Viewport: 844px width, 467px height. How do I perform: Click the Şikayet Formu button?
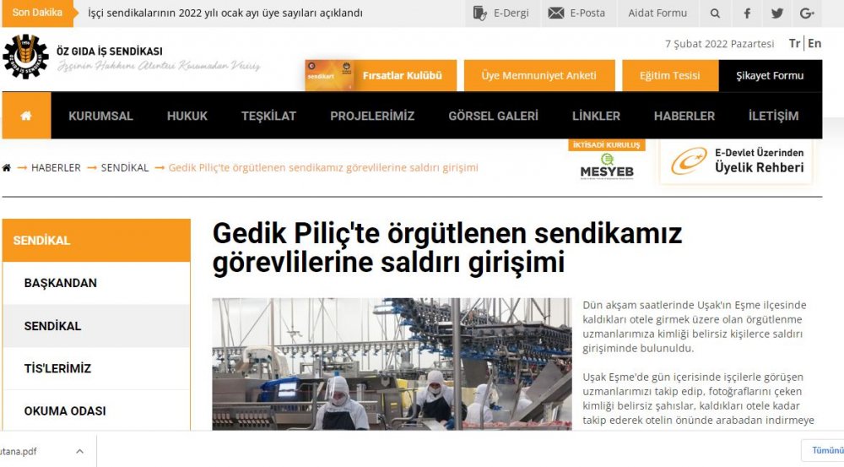(x=771, y=75)
